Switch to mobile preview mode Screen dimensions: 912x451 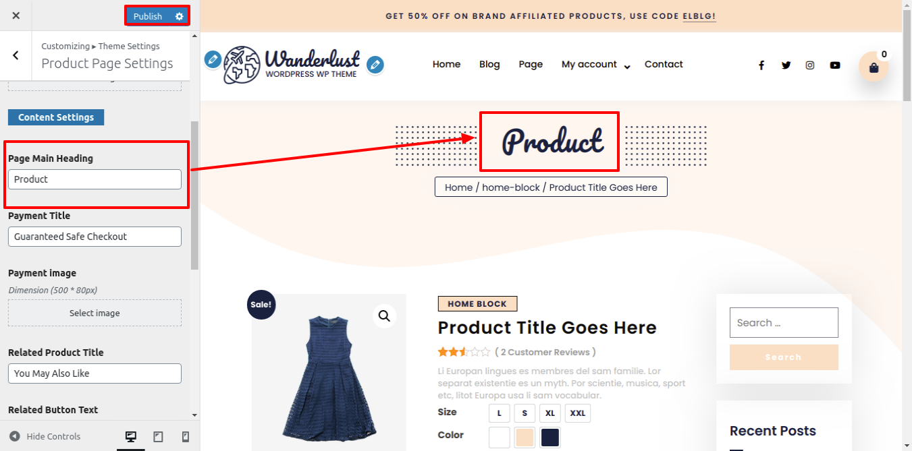tap(186, 437)
